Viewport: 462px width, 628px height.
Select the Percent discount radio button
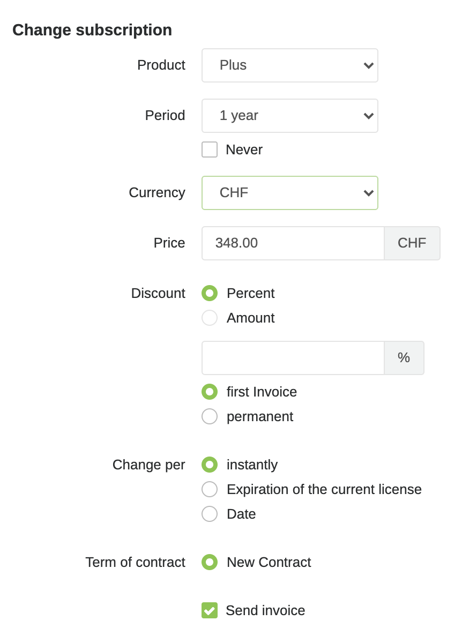tap(210, 293)
